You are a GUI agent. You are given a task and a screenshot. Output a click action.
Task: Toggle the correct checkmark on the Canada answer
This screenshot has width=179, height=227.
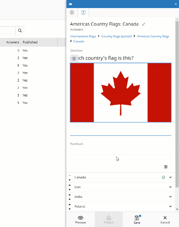coord(163,178)
